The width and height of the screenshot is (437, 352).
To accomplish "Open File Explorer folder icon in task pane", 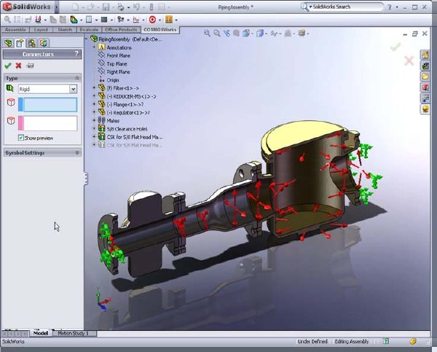I will 425,77.
